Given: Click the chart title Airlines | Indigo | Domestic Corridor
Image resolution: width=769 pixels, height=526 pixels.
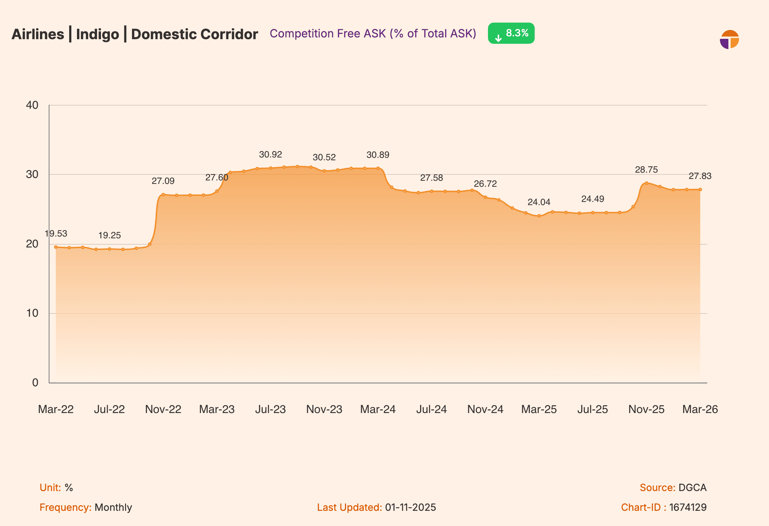Looking at the screenshot, I should point(135,34).
